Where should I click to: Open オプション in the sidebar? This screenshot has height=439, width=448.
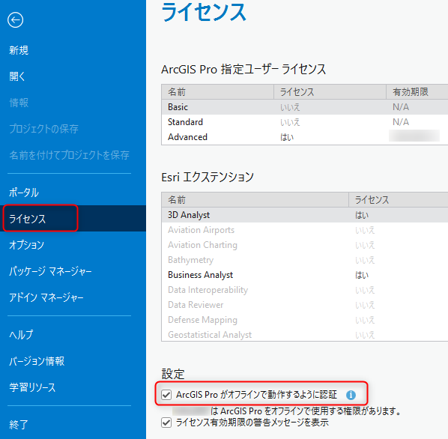click(26, 245)
